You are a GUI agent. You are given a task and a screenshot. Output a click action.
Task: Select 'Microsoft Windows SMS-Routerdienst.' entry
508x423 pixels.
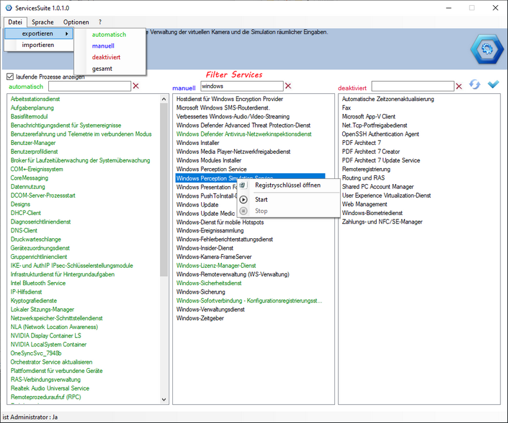click(223, 108)
